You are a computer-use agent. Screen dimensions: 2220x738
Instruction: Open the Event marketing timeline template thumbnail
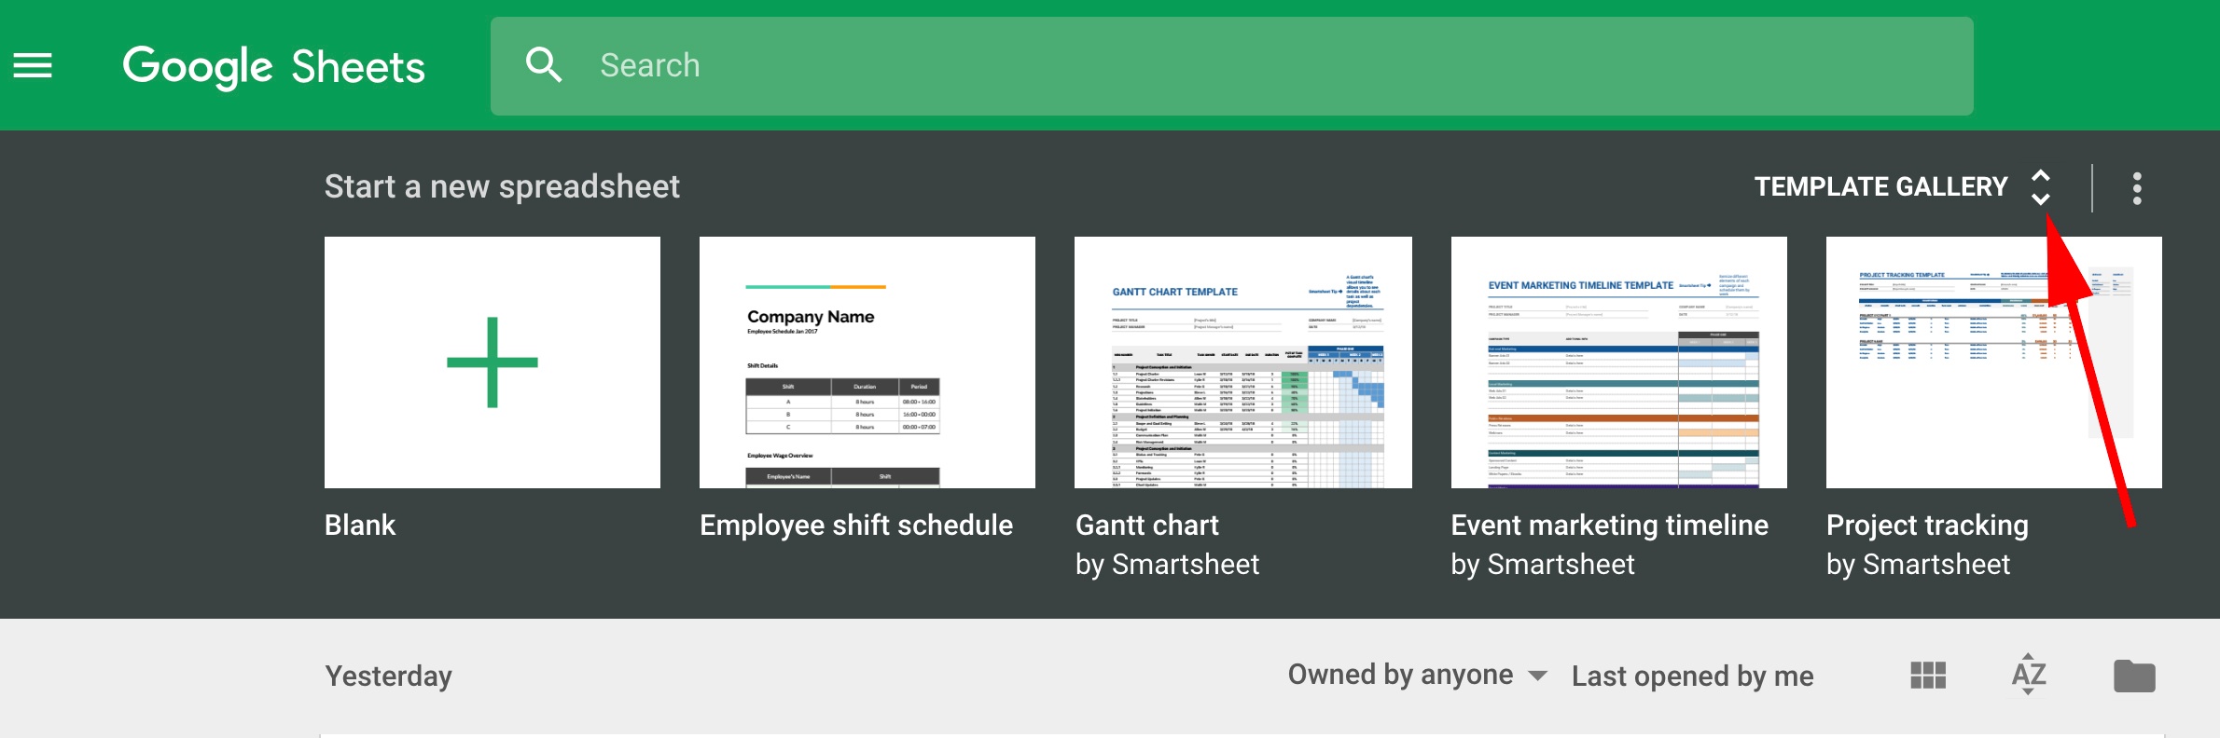[x=1619, y=362]
